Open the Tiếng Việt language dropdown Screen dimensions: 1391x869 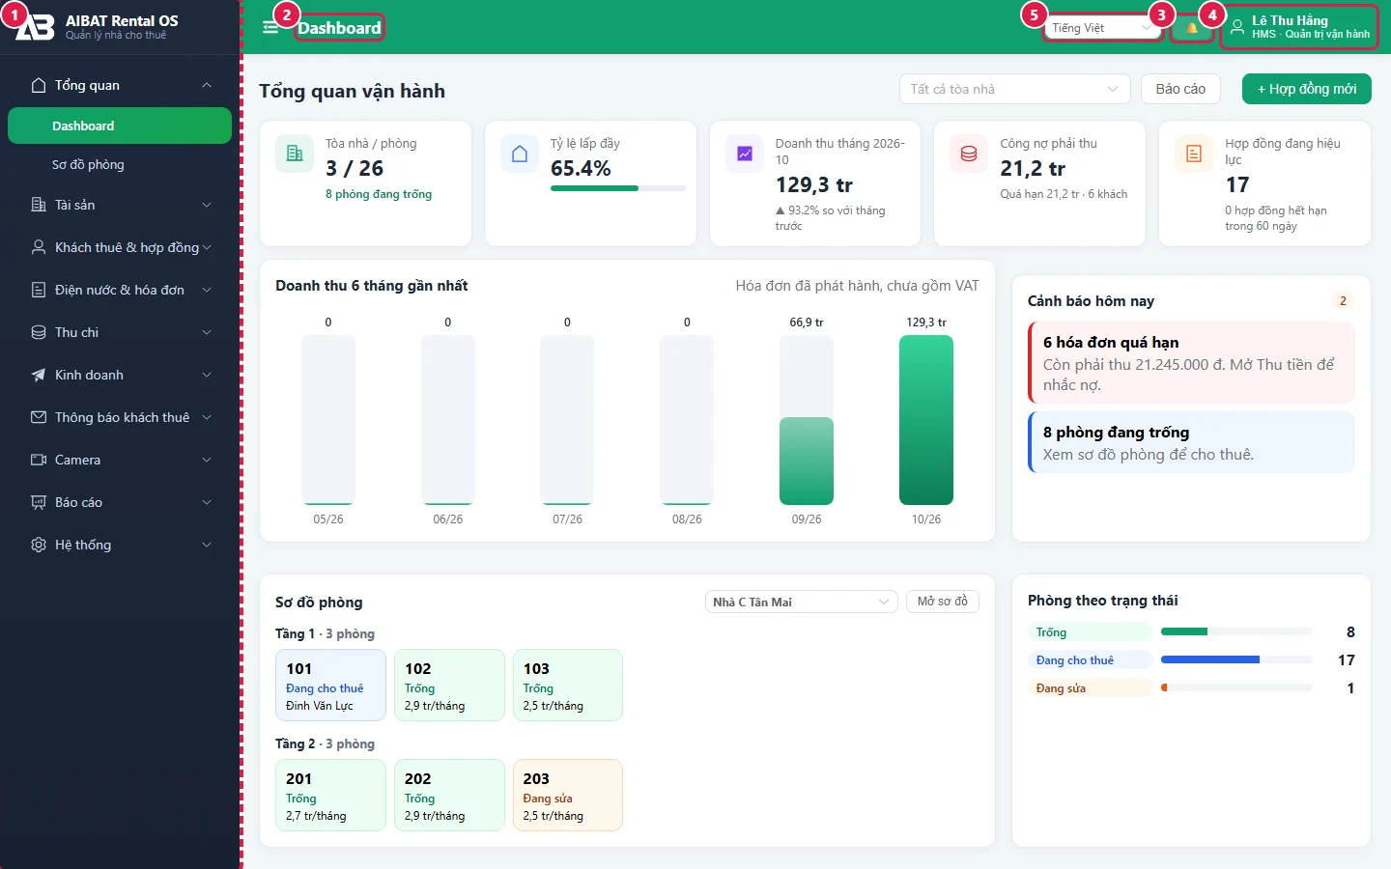(x=1103, y=28)
